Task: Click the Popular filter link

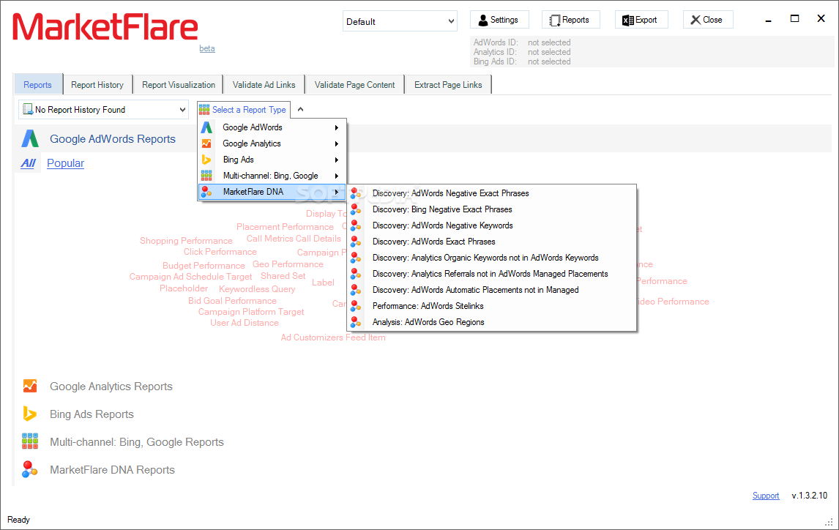Action: [x=65, y=163]
